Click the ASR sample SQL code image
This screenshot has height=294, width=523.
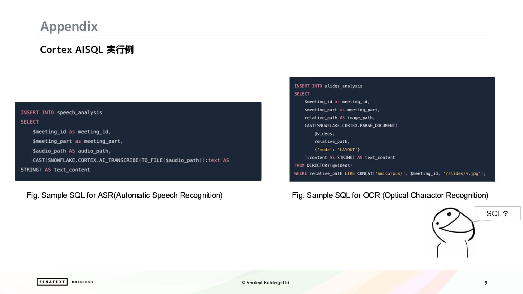tap(138, 142)
